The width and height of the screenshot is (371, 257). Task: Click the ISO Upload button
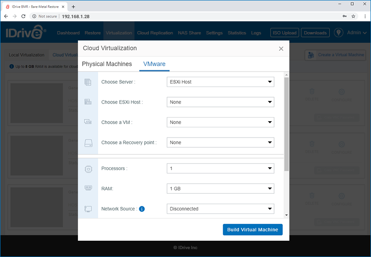[x=285, y=33]
